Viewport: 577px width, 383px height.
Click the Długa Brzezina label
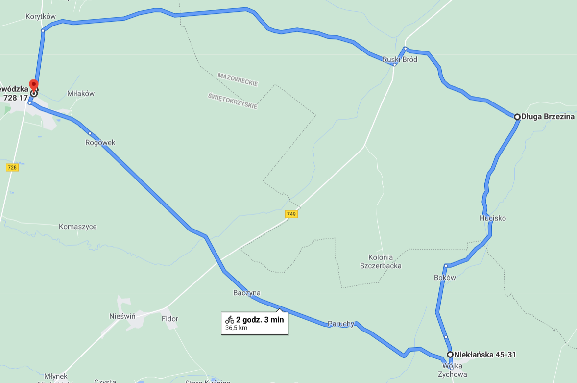coord(548,116)
